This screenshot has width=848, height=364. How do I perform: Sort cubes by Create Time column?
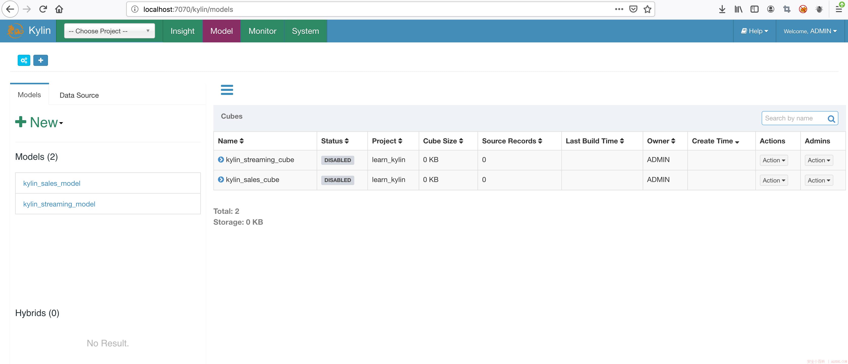click(x=716, y=141)
